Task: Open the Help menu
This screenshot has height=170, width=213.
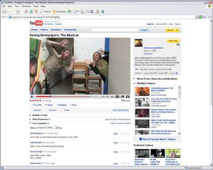Action: pyautogui.click(x=43, y=6)
